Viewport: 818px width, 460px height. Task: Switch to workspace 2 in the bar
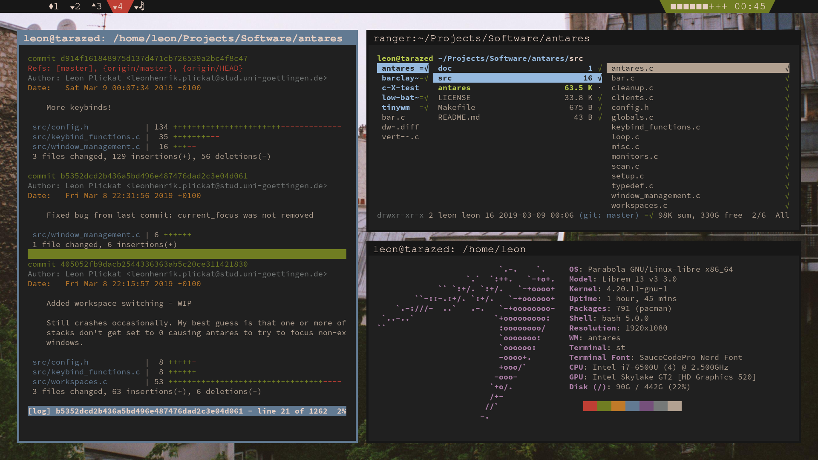75,6
